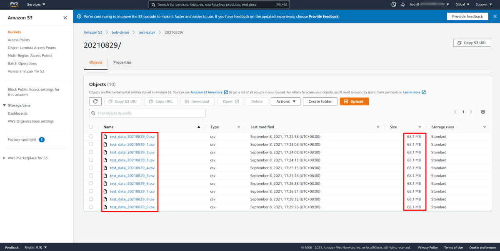Open the English (US) language selector
500x251 pixels.
[36, 248]
